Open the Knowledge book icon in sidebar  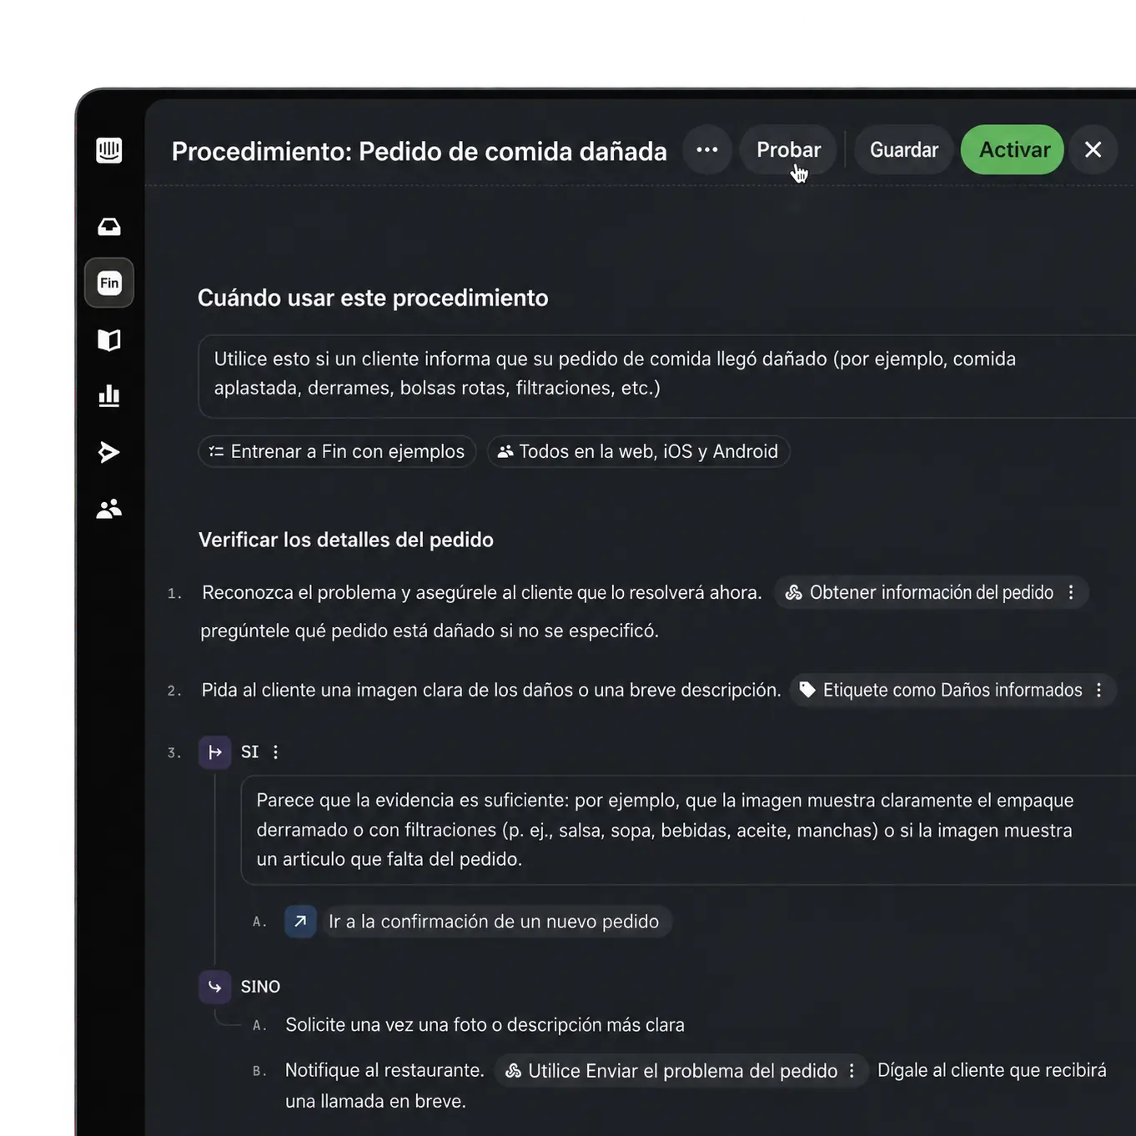point(109,339)
